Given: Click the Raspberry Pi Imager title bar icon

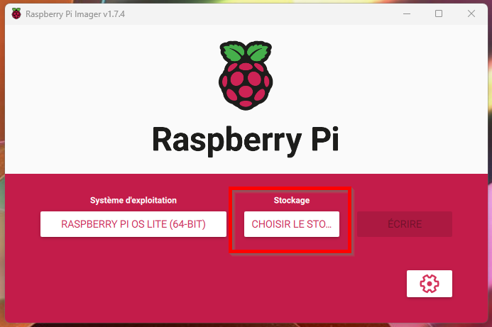Looking at the screenshot, I should 16,13.
